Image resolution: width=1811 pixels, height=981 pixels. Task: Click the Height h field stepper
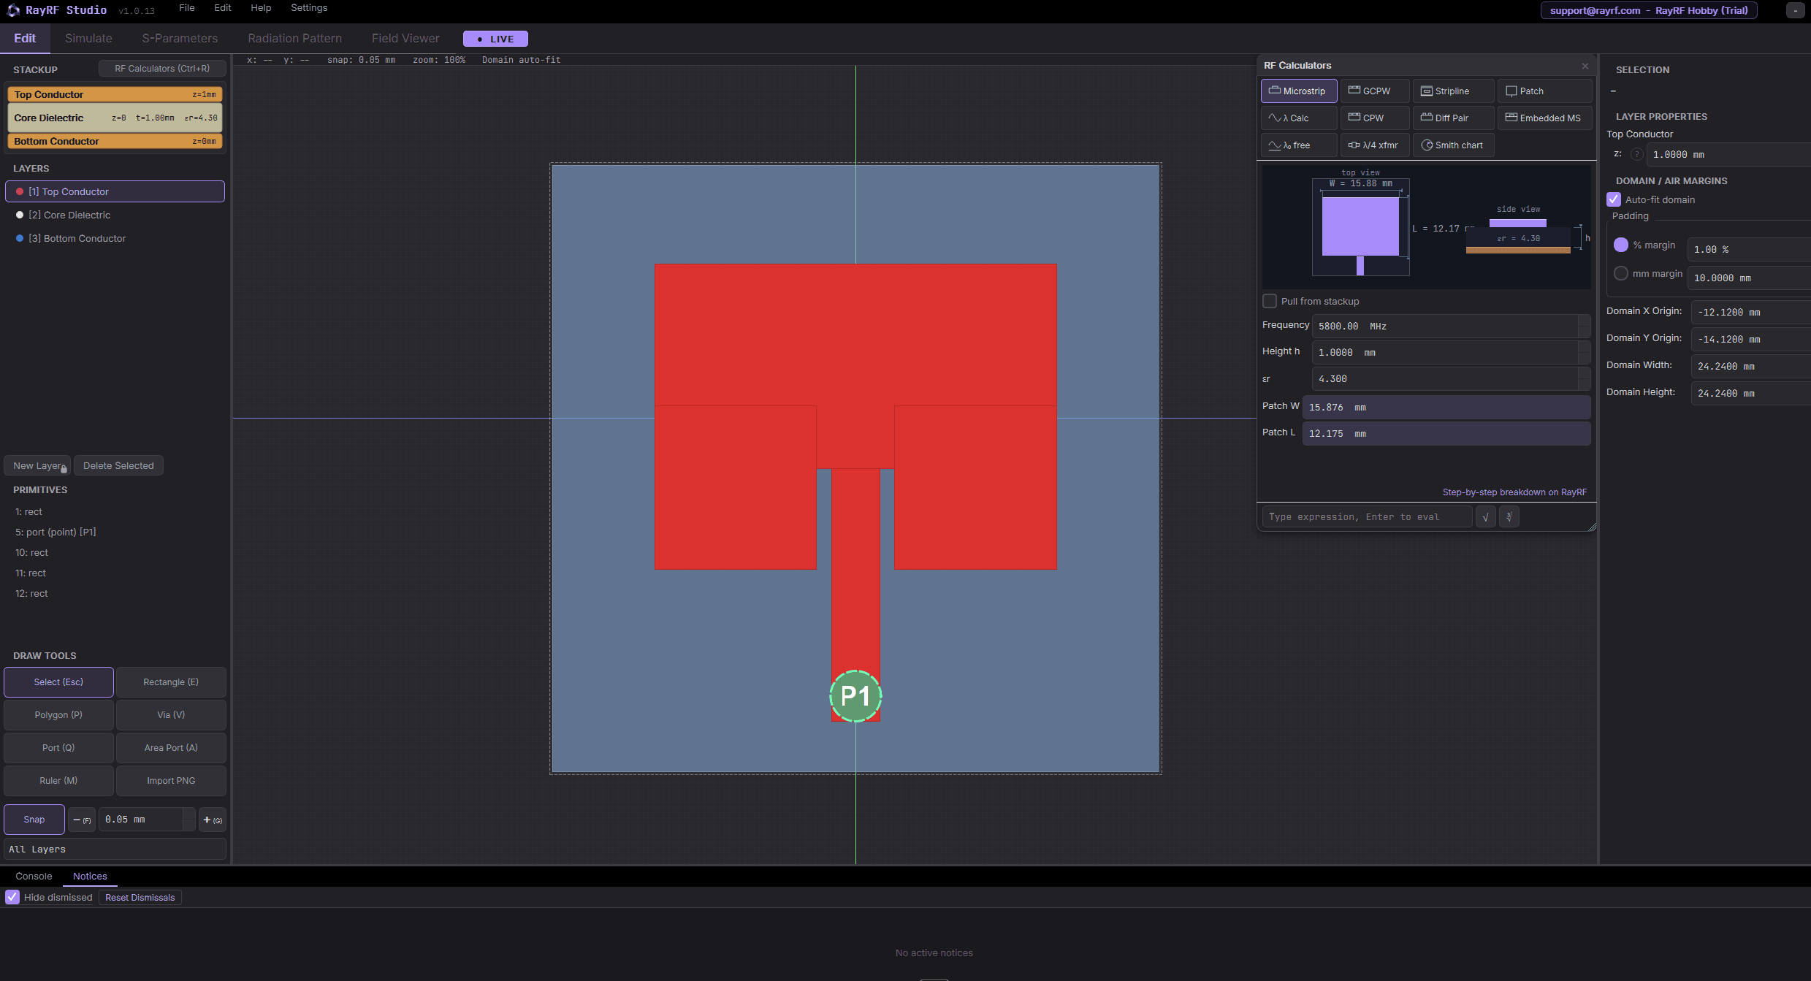click(x=1584, y=352)
